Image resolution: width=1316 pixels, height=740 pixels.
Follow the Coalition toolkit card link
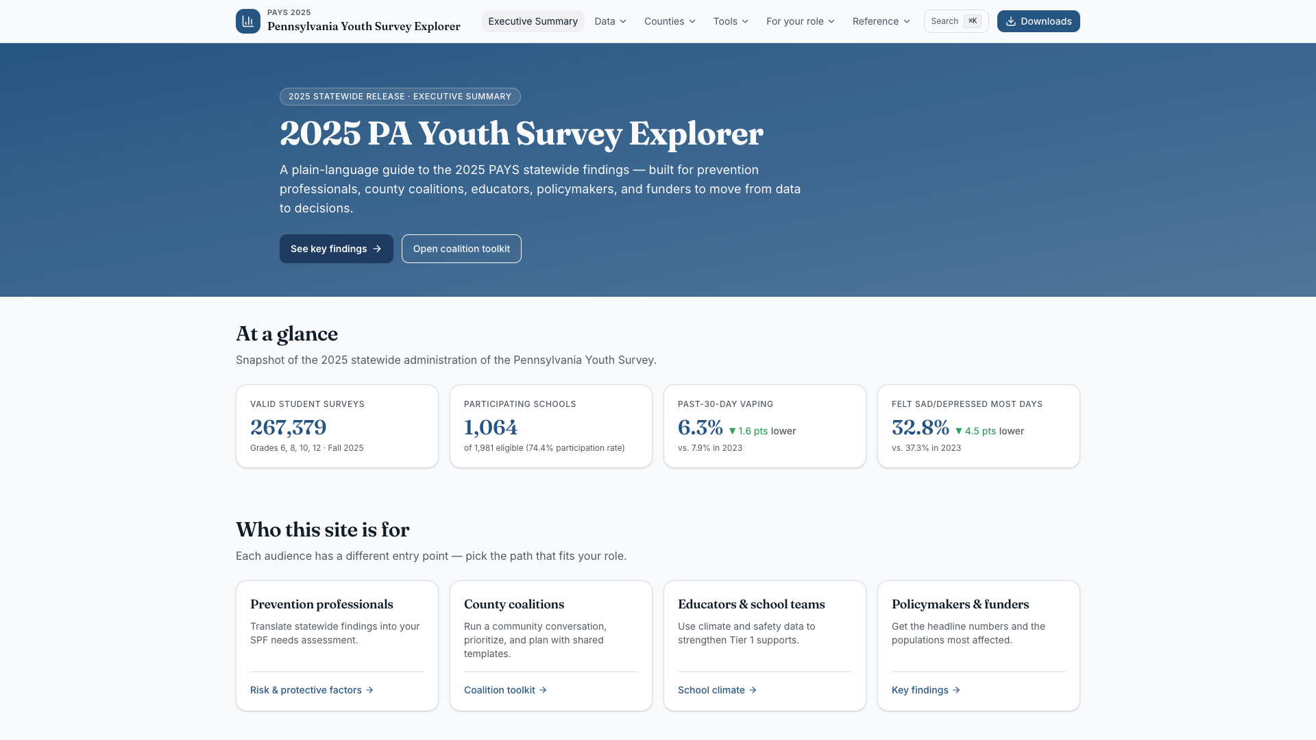[x=506, y=690]
